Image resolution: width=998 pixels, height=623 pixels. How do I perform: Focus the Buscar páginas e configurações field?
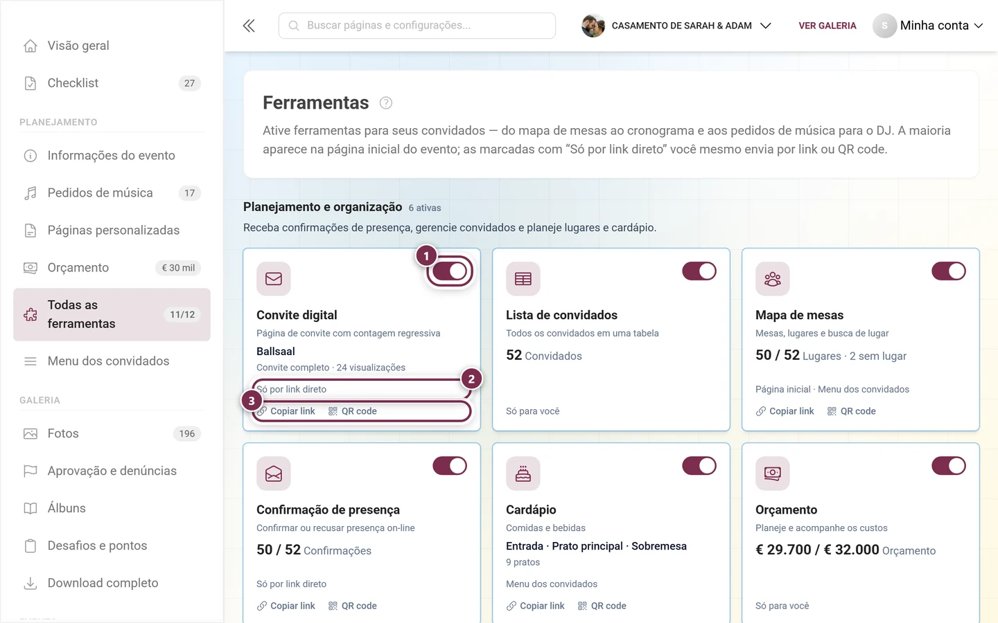[417, 26]
